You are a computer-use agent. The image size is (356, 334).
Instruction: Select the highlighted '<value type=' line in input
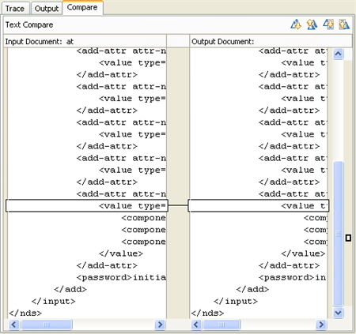click(x=86, y=205)
